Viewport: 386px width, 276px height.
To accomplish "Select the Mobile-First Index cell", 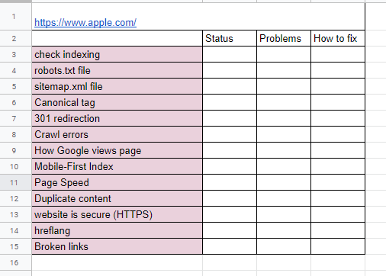I will [x=117, y=166].
